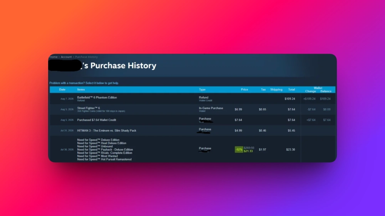The height and width of the screenshot is (216, 385).
Task: Select the Jul 31, 2026 date cell
Action: [67, 130]
